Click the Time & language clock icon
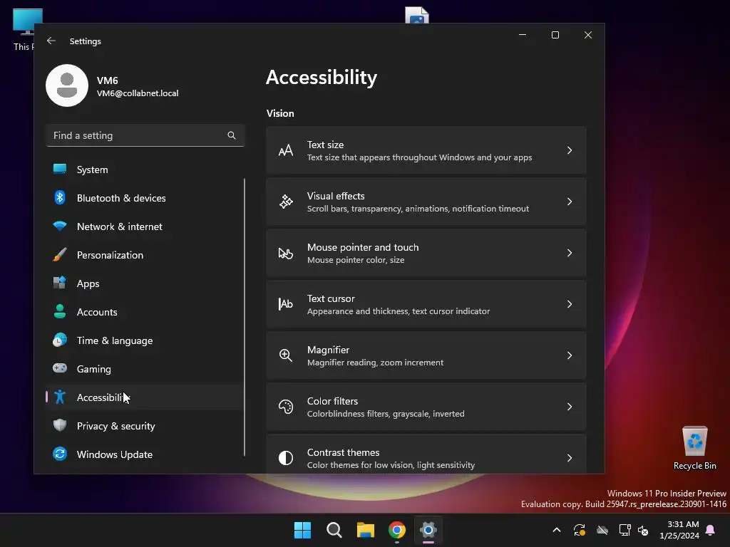The height and width of the screenshot is (547, 730). [x=60, y=340]
